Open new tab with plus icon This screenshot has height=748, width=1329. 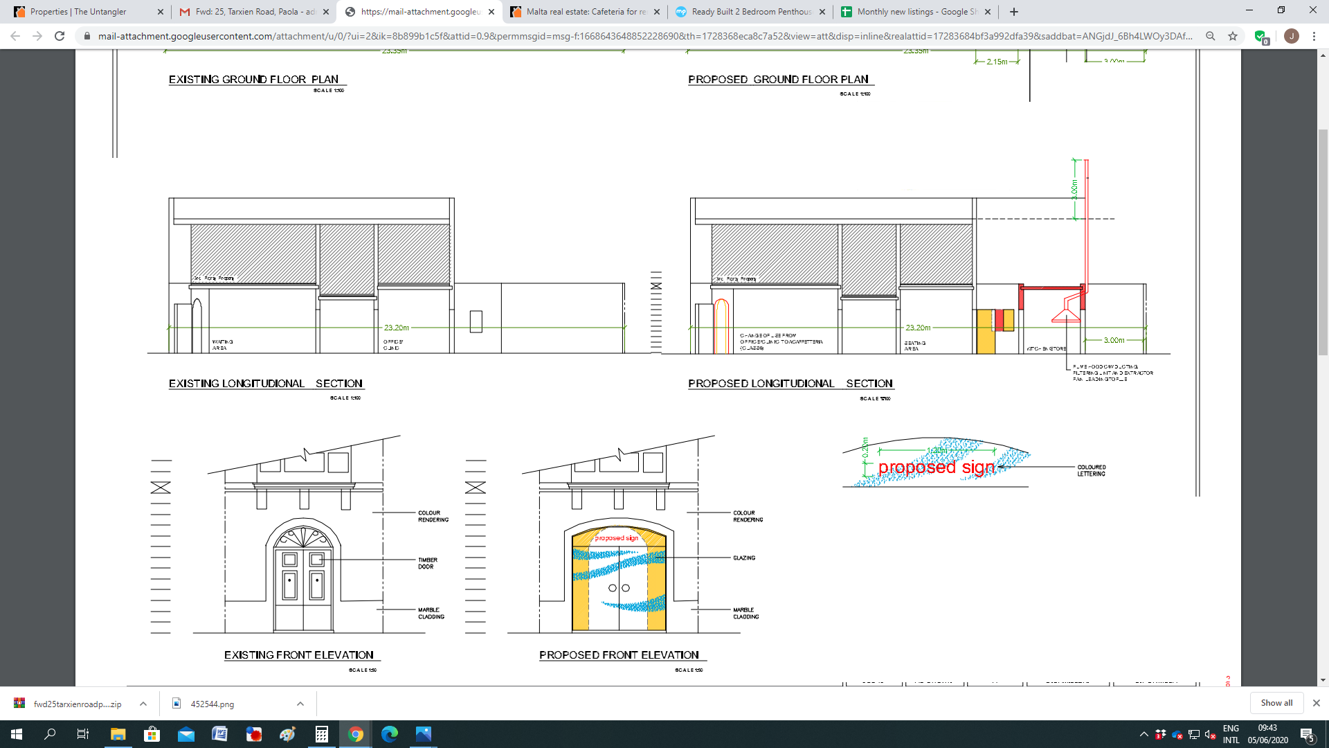1014,12
